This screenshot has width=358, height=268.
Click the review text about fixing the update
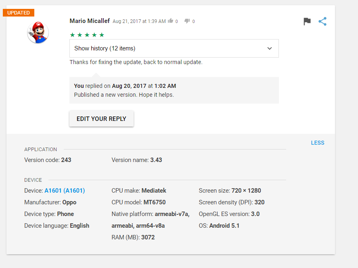click(136, 62)
